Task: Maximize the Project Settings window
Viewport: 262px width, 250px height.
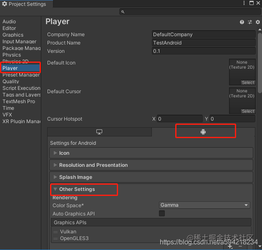Action: [251, 3]
